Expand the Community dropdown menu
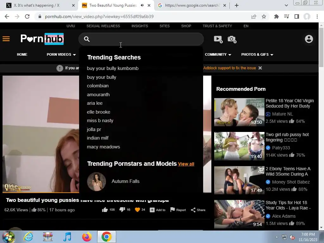 click(218, 54)
